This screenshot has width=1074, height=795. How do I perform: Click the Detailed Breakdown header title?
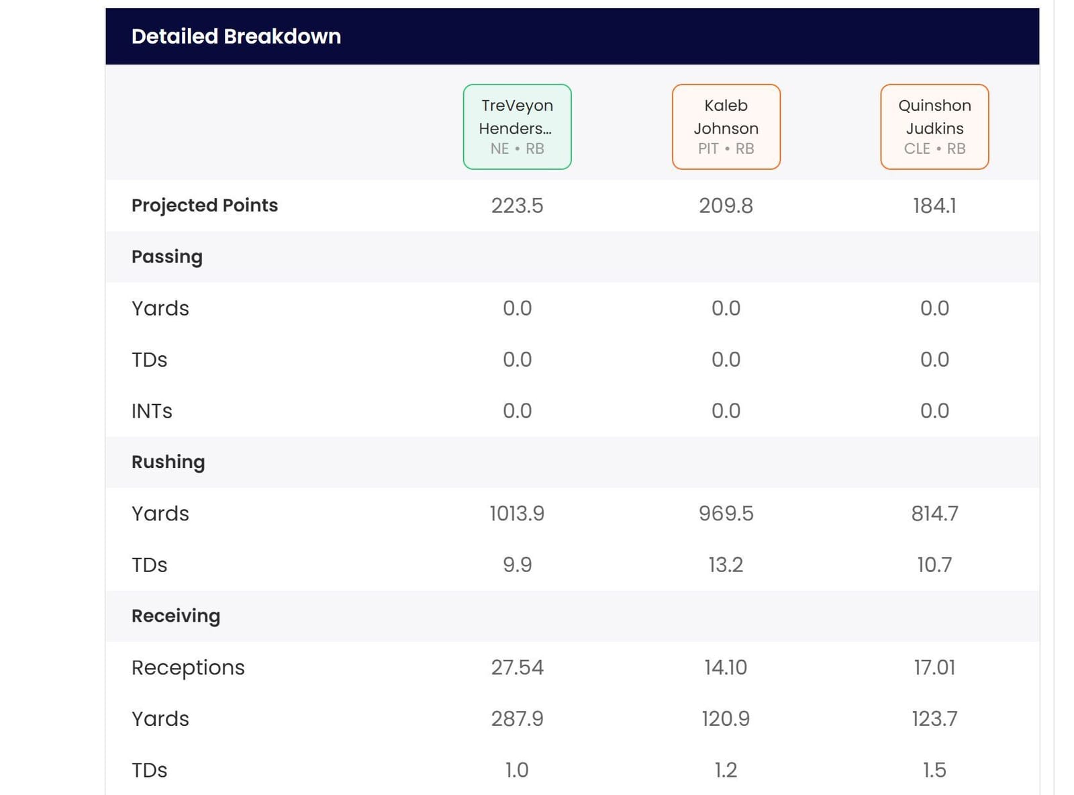236,36
